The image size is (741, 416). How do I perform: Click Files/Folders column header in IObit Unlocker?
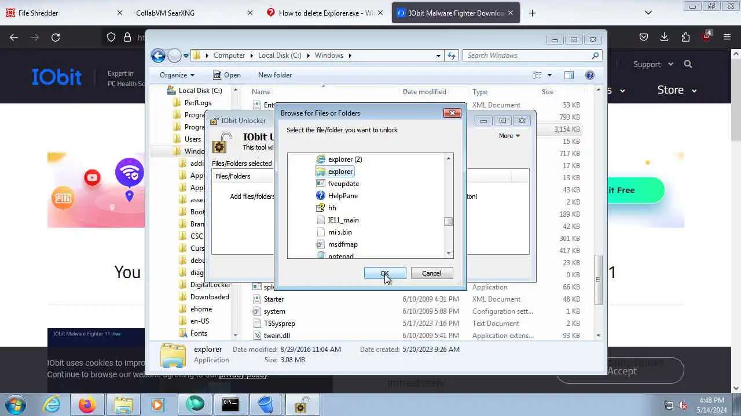point(233,176)
